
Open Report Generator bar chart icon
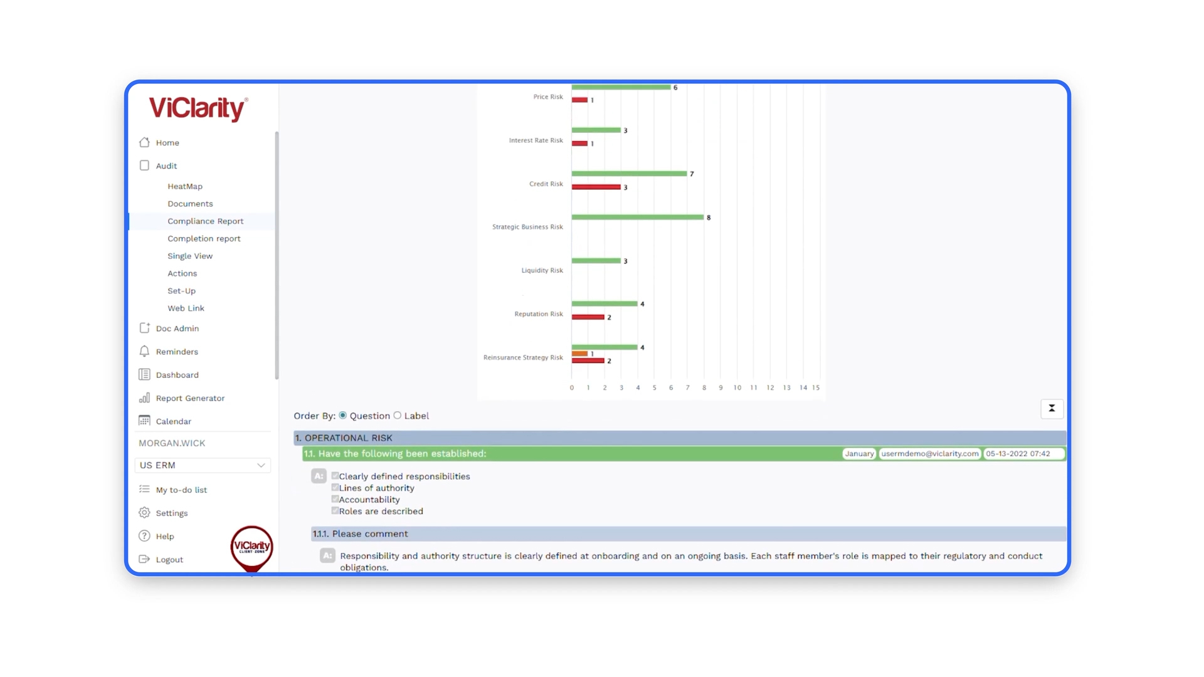point(144,397)
